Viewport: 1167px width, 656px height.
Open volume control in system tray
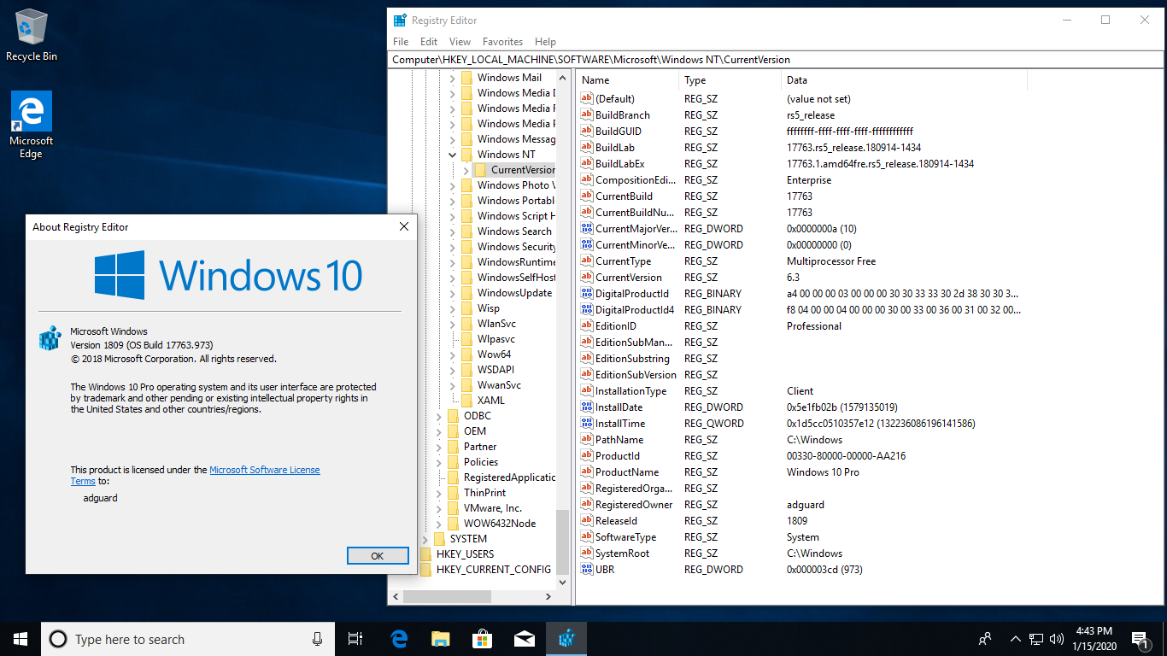click(1056, 639)
